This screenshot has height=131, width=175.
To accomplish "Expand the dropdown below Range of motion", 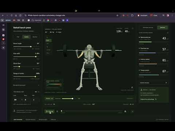I will pos(26,85).
